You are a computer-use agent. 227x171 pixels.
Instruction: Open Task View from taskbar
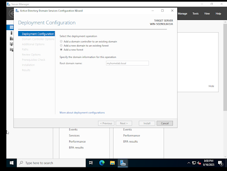click(x=91, y=163)
